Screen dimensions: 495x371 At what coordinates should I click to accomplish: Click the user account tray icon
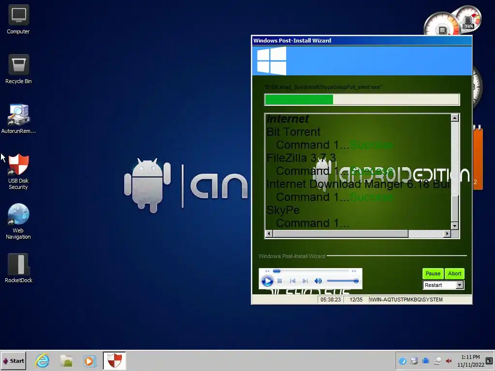pos(437,361)
